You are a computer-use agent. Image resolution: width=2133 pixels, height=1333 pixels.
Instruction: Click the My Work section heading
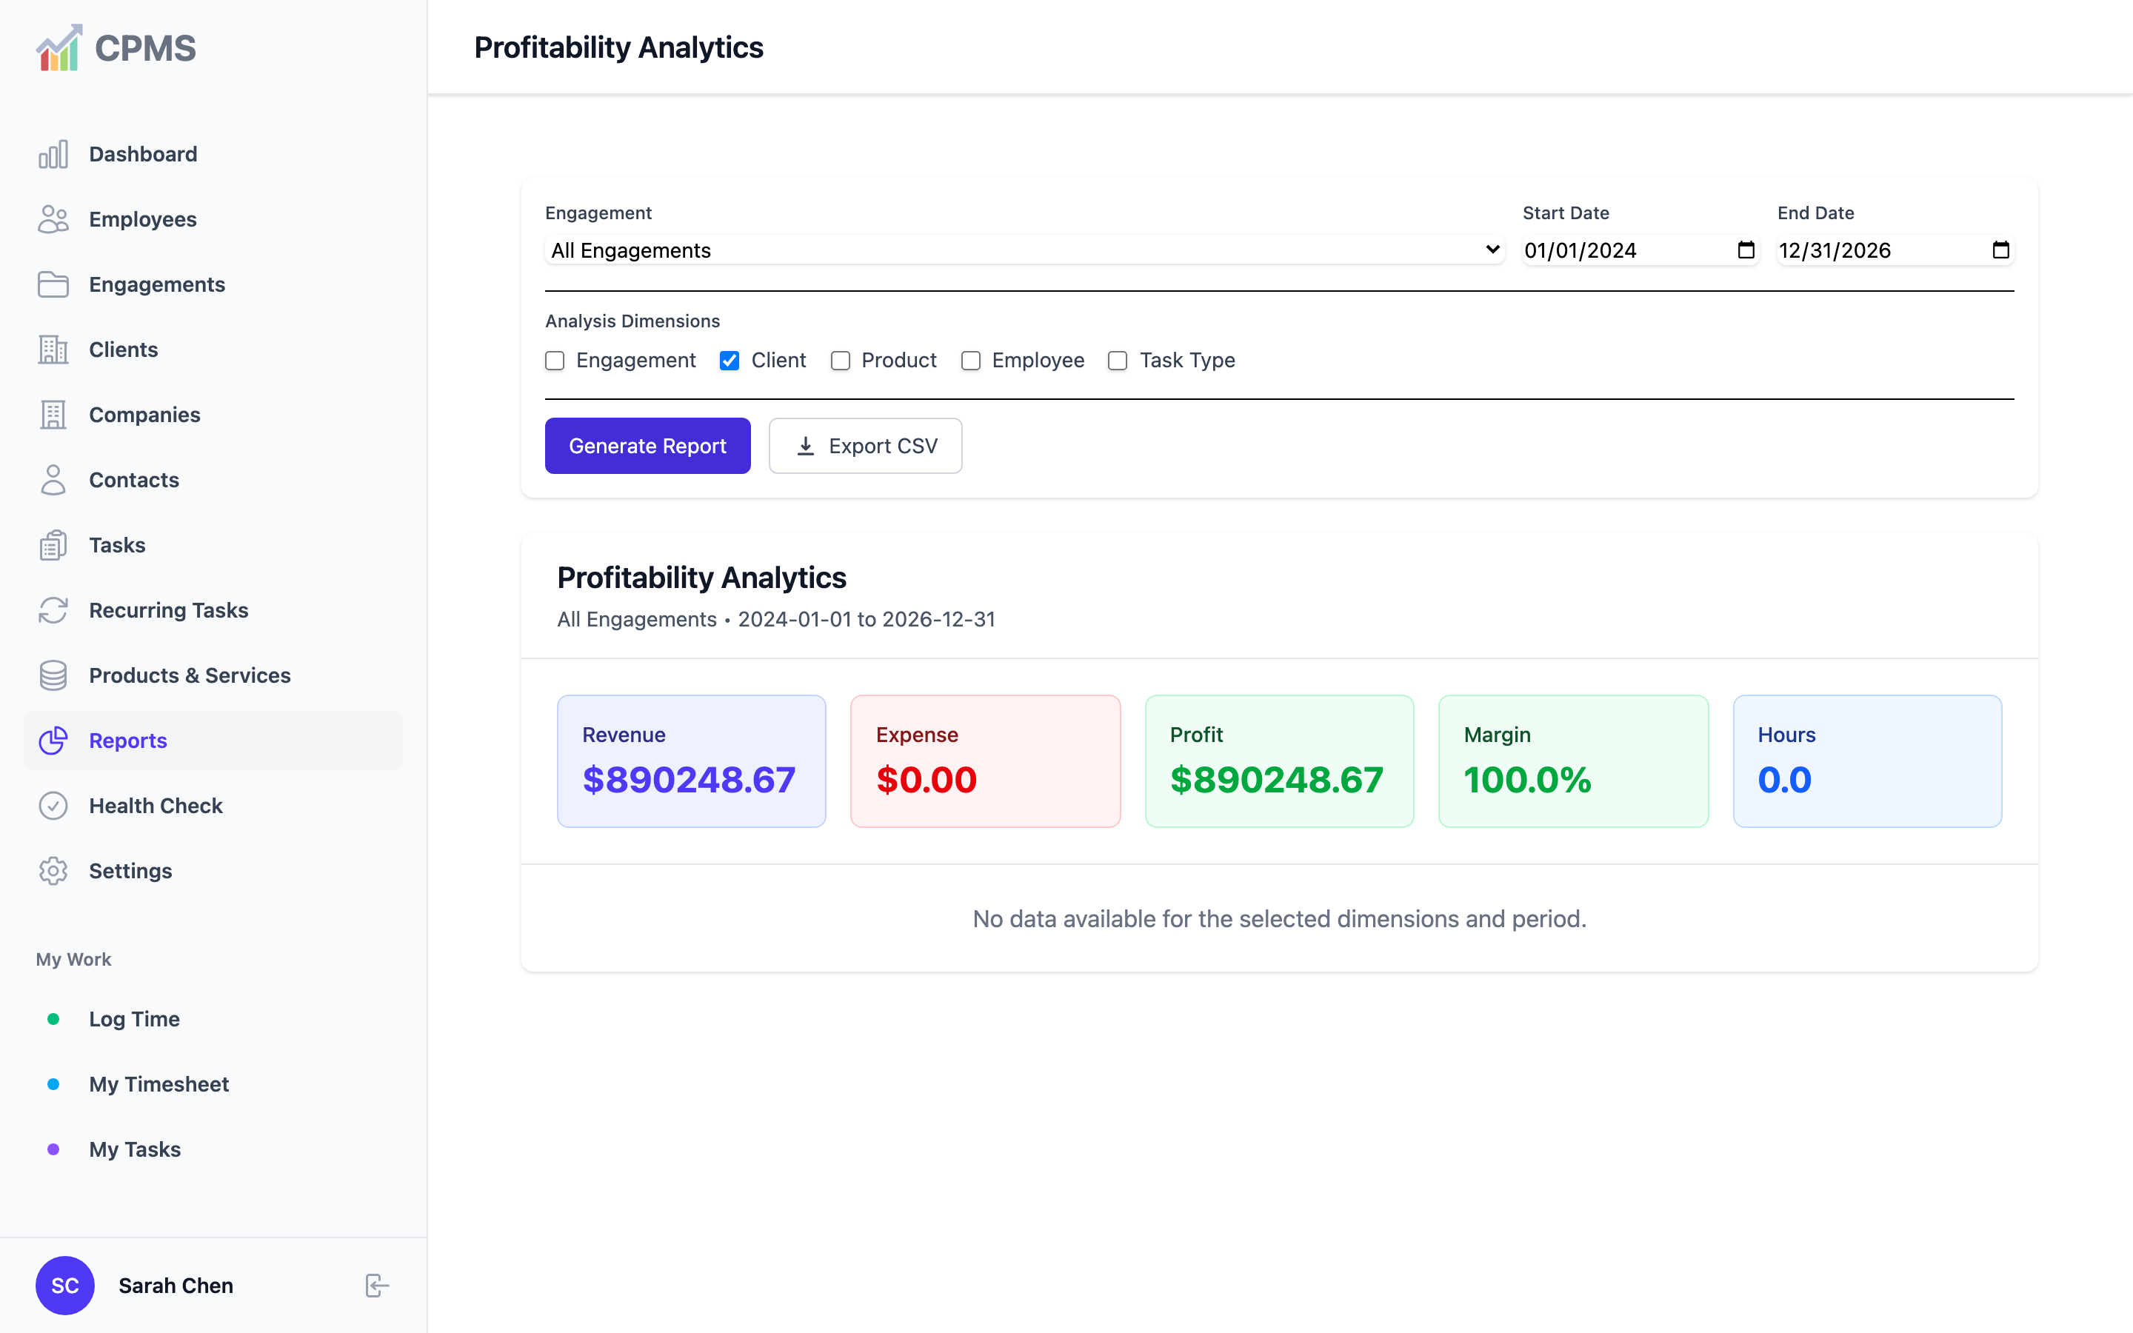73,960
